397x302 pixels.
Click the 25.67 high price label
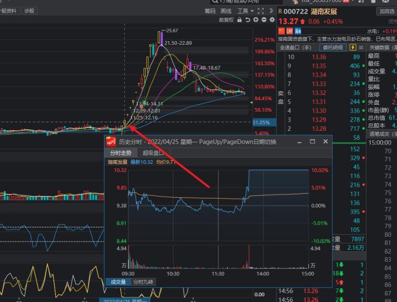tap(172, 31)
